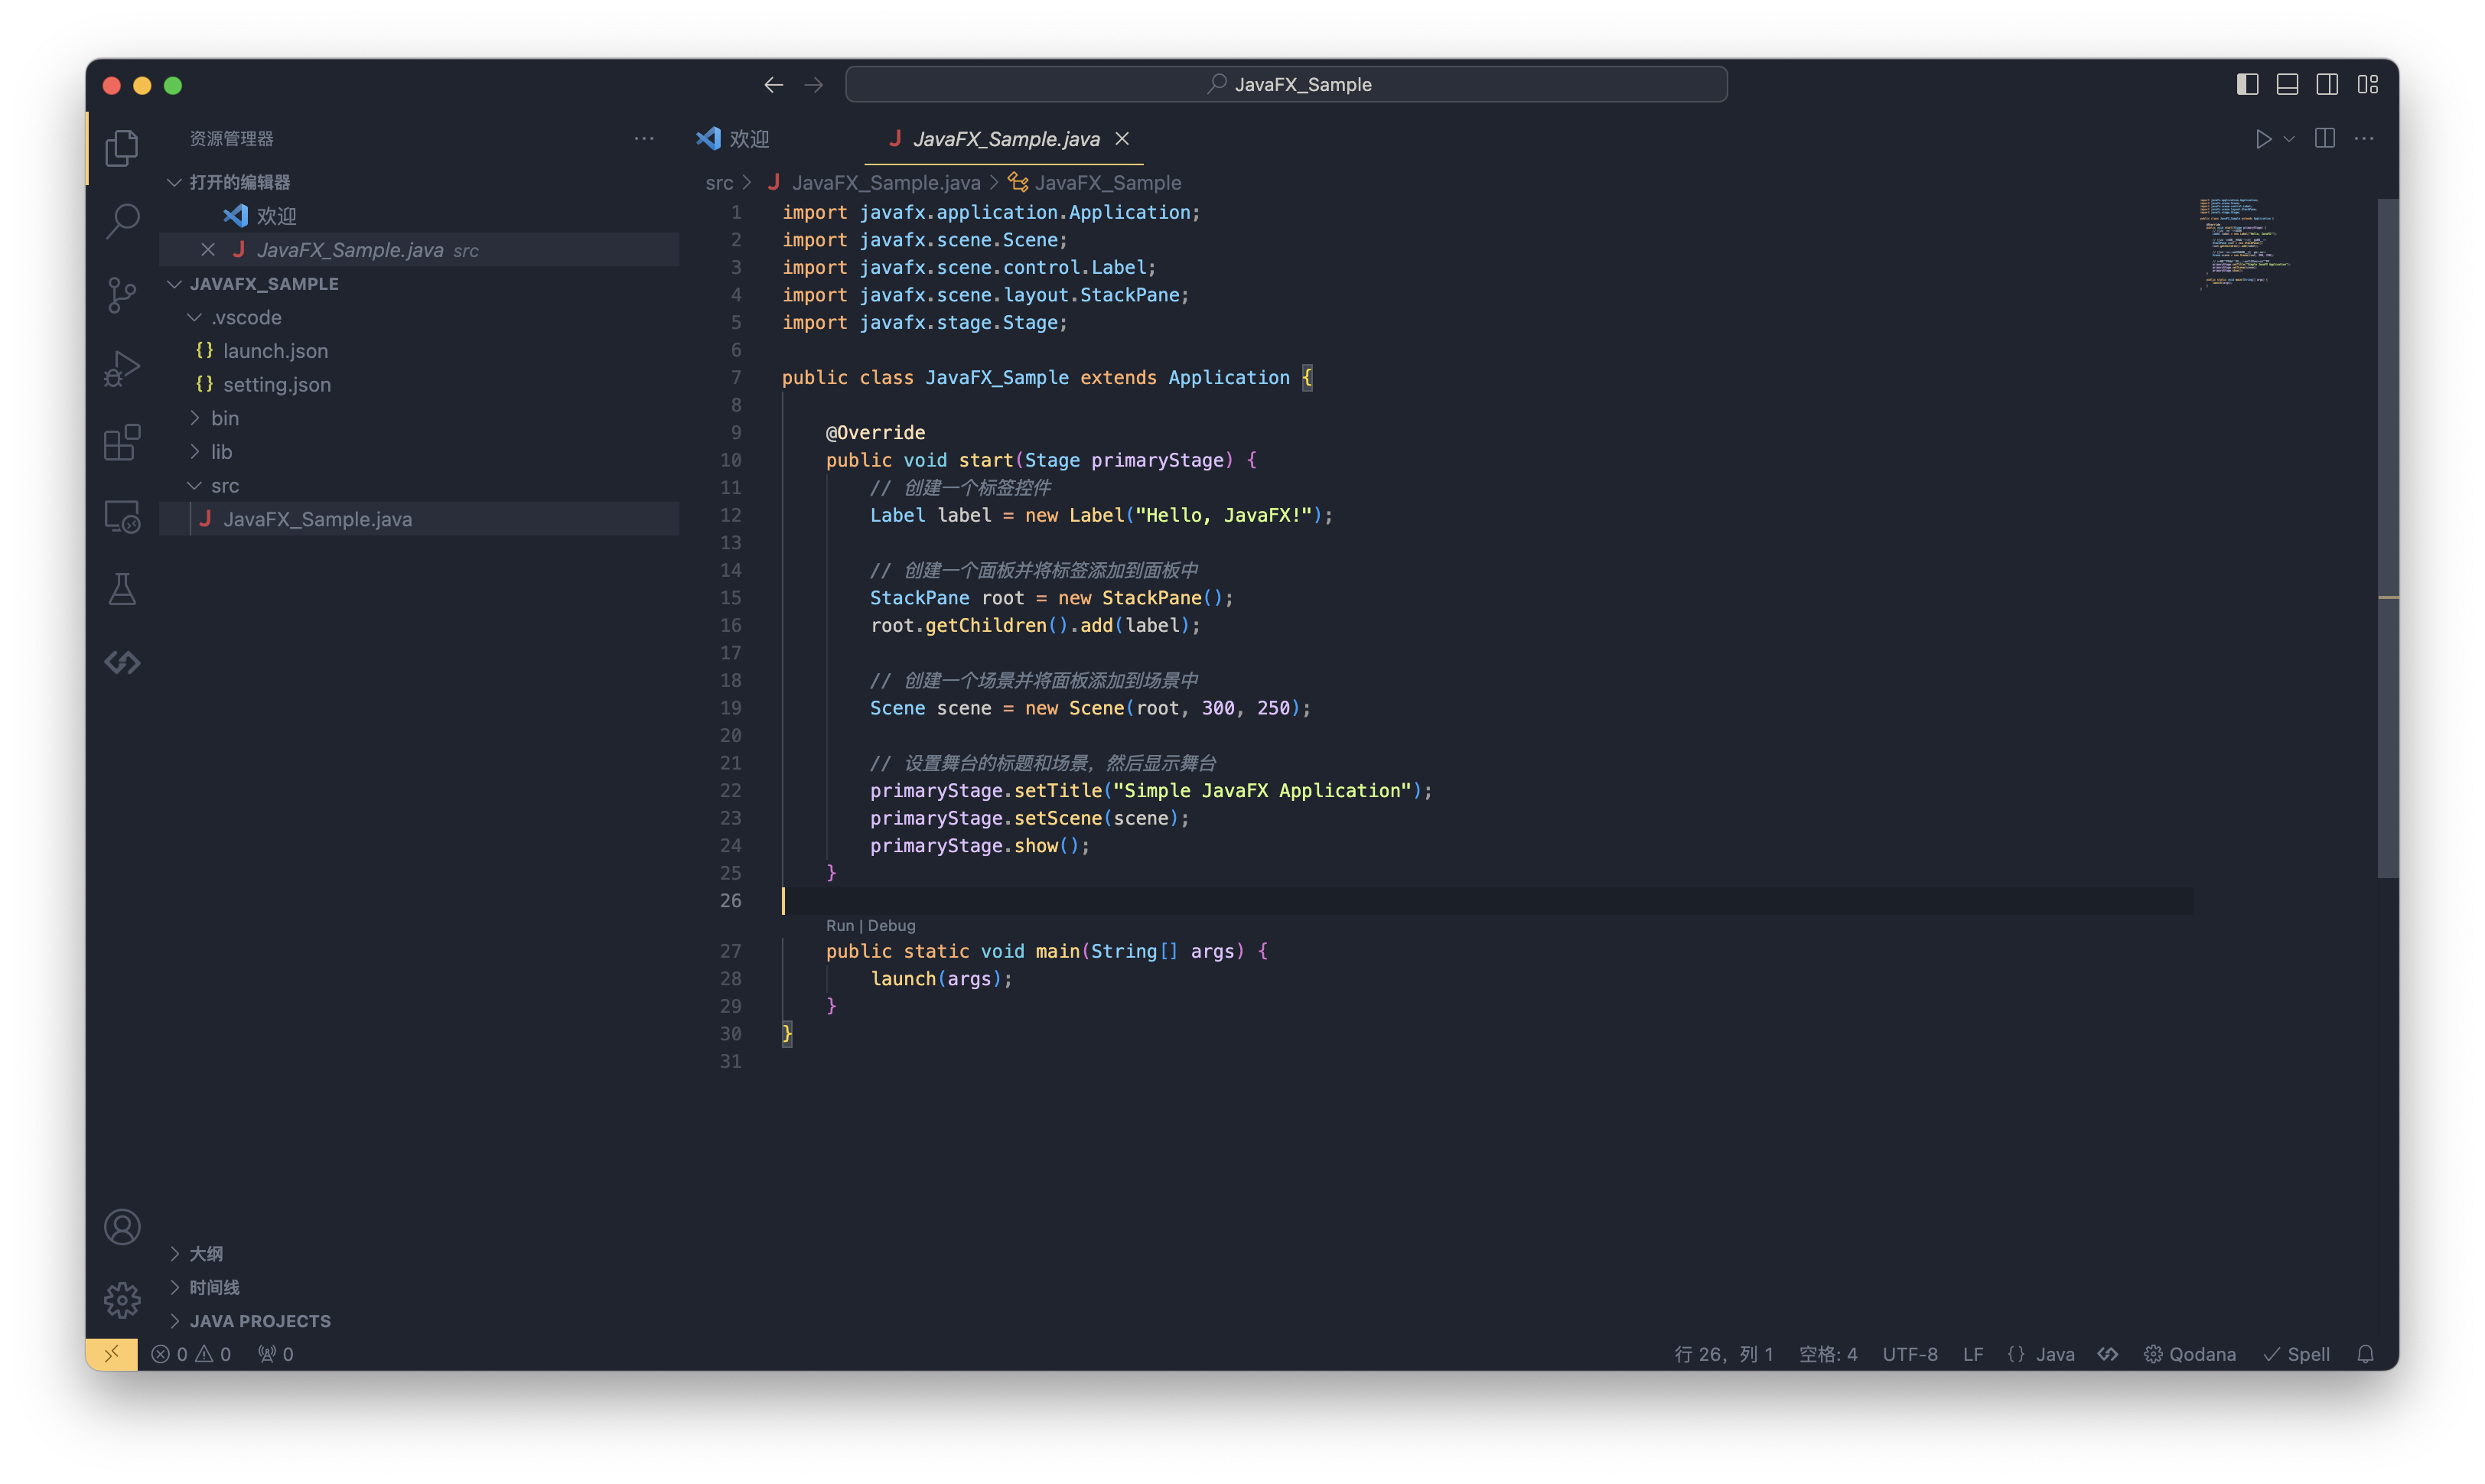Toggle primary side bar visibility

click(x=2247, y=85)
